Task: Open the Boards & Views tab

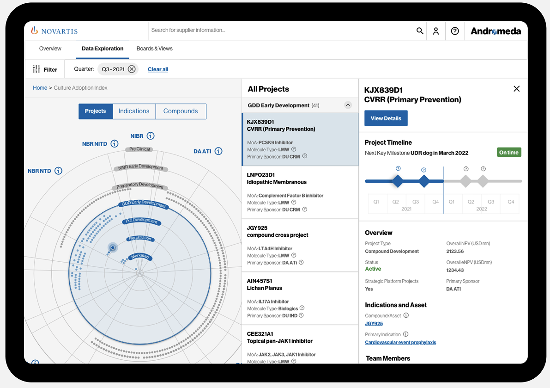Action: coord(154,49)
